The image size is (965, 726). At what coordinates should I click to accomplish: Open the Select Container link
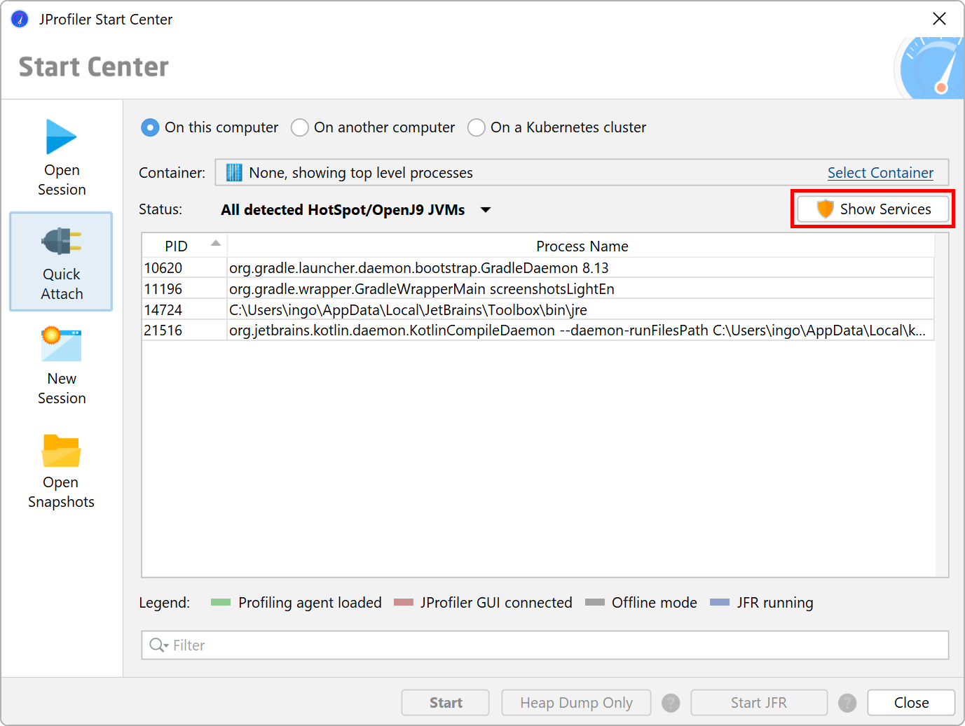click(x=880, y=172)
